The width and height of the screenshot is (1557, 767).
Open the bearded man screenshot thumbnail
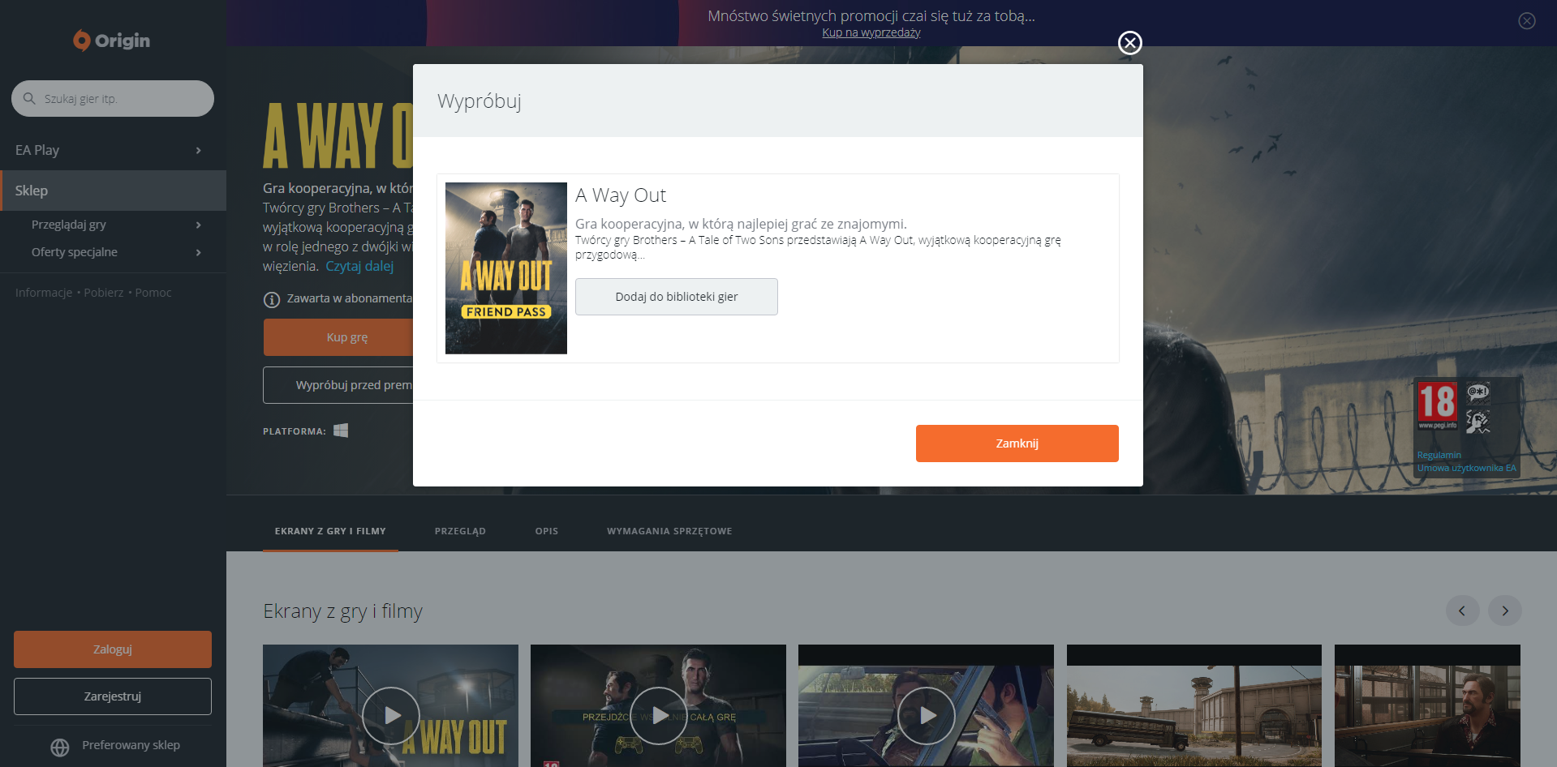pyautogui.click(x=1428, y=705)
